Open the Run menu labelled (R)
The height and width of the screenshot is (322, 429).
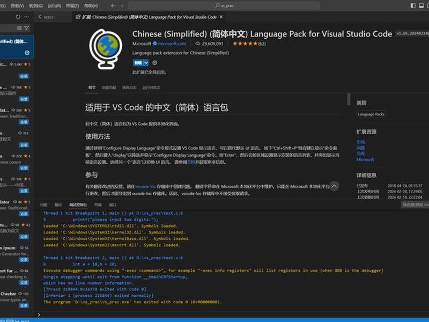click(x=54, y=5)
